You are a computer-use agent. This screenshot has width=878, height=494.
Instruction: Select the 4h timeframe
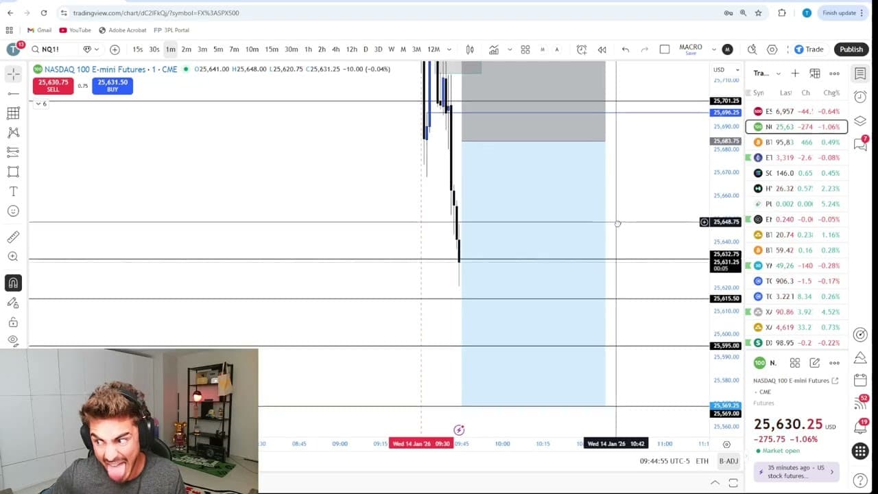(x=335, y=49)
